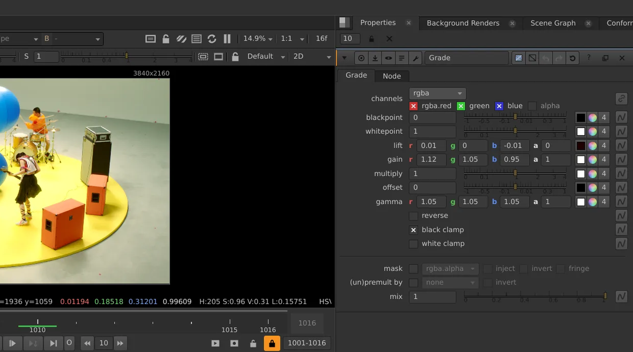This screenshot has height=352, width=633.
Task: Open the Background Renders tab
Action: 463,23
